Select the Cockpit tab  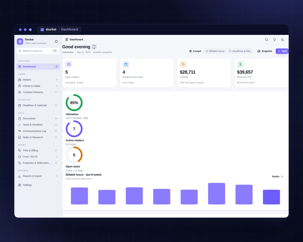pyautogui.click(x=195, y=51)
